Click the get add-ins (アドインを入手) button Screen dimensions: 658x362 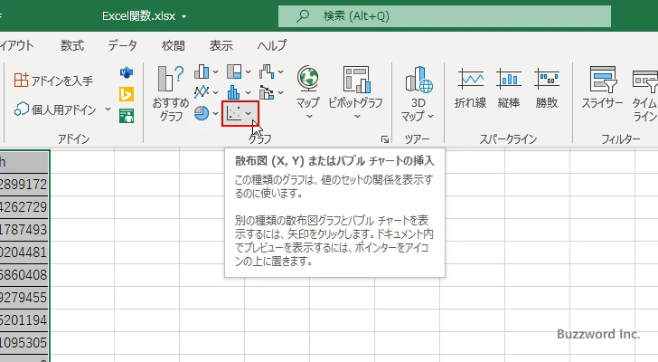54,81
